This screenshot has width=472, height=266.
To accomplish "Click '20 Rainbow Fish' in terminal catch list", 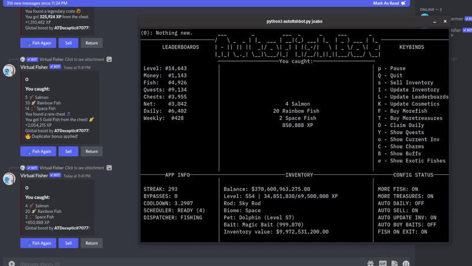I will click(x=296, y=111).
